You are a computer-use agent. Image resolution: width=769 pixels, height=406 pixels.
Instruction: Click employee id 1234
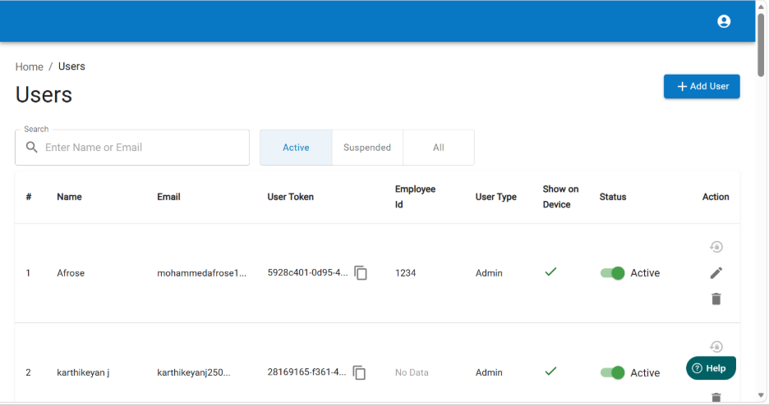pyautogui.click(x=406, y=273)
